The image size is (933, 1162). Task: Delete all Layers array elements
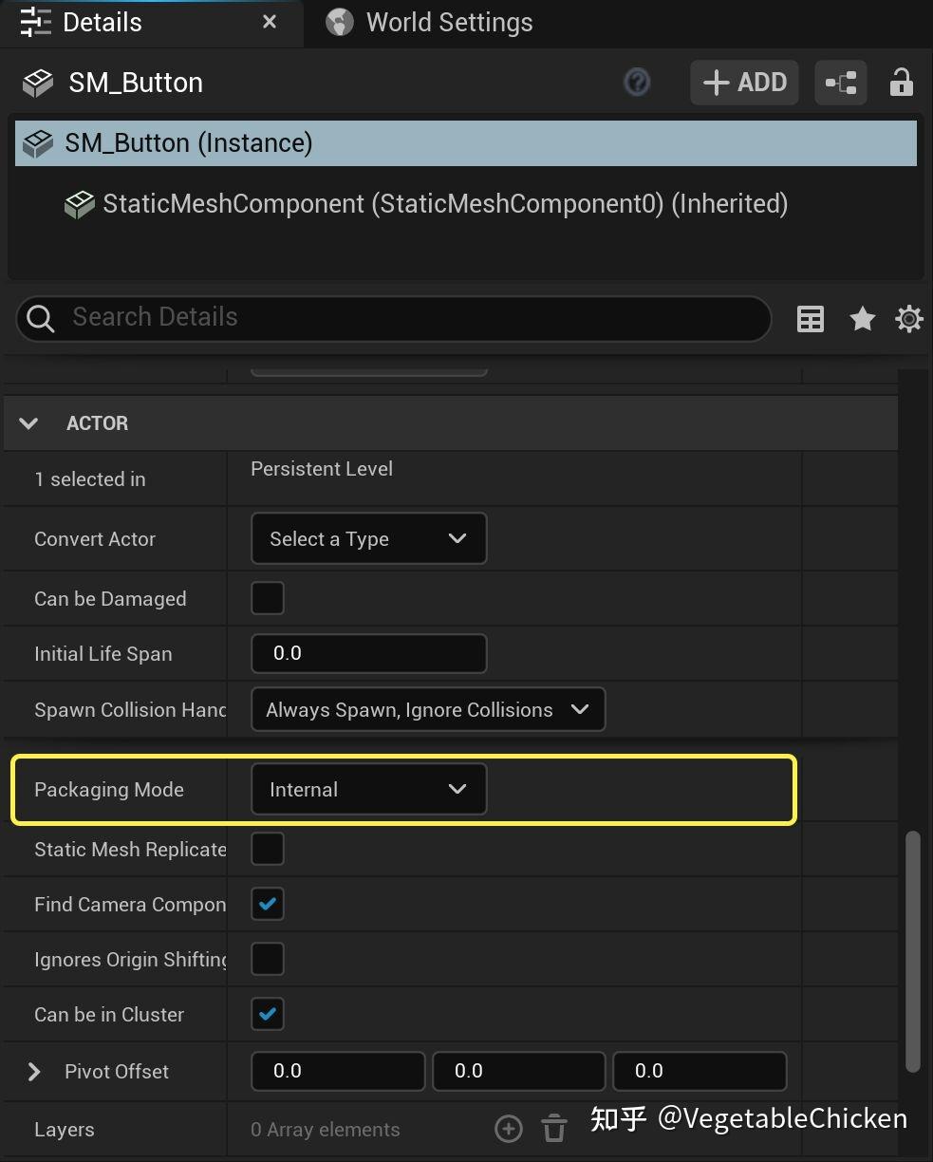[x=554, y=1129]
